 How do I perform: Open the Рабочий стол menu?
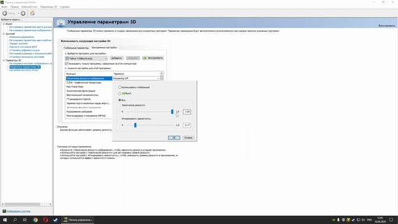pyautogui.click(x=29, y=7)
